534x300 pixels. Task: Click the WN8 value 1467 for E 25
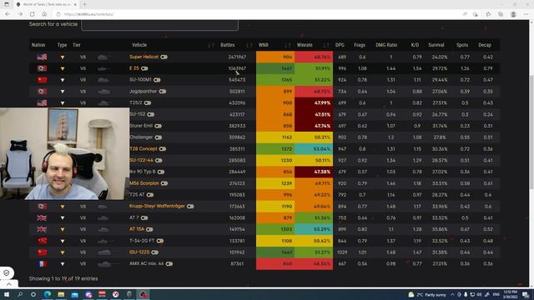[x=275, y=68]
